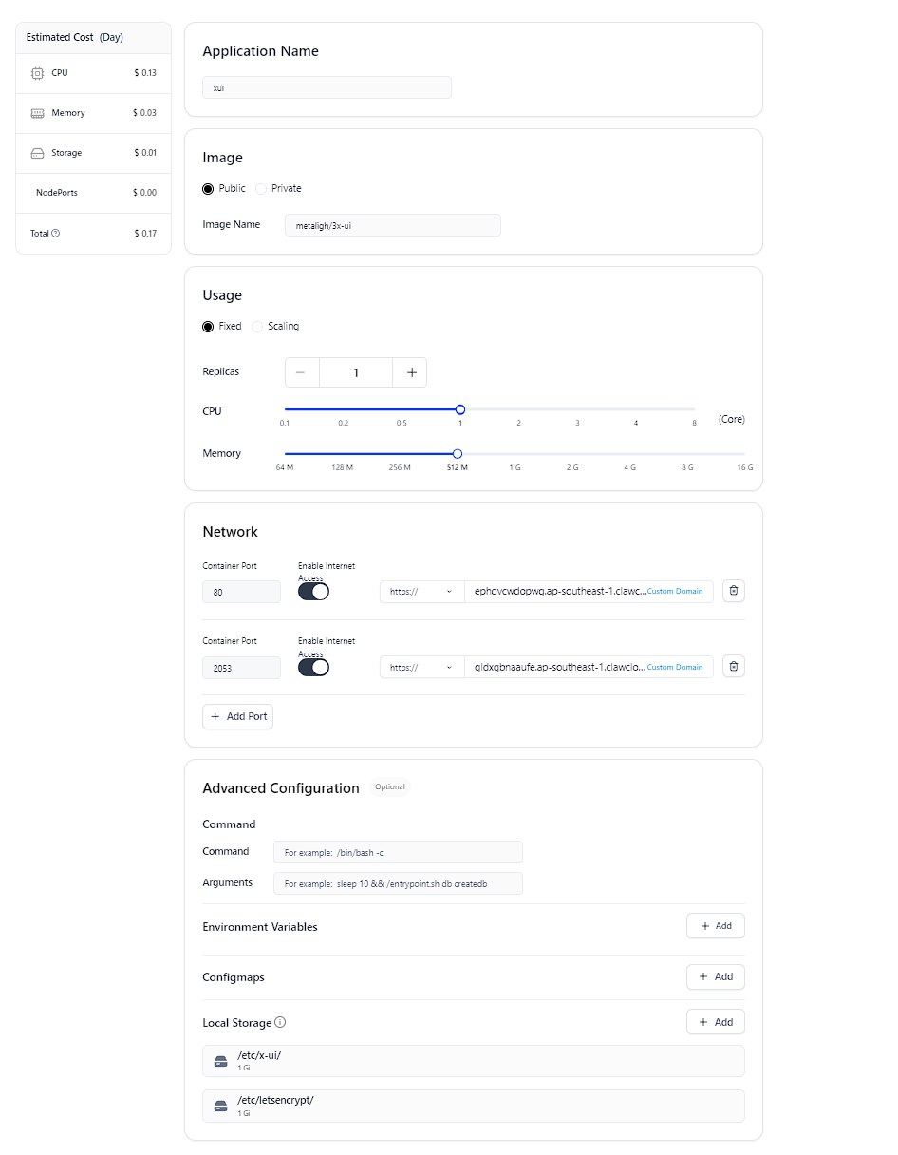Add a new environment variable
898x1155 pixels.
(715, 925)
